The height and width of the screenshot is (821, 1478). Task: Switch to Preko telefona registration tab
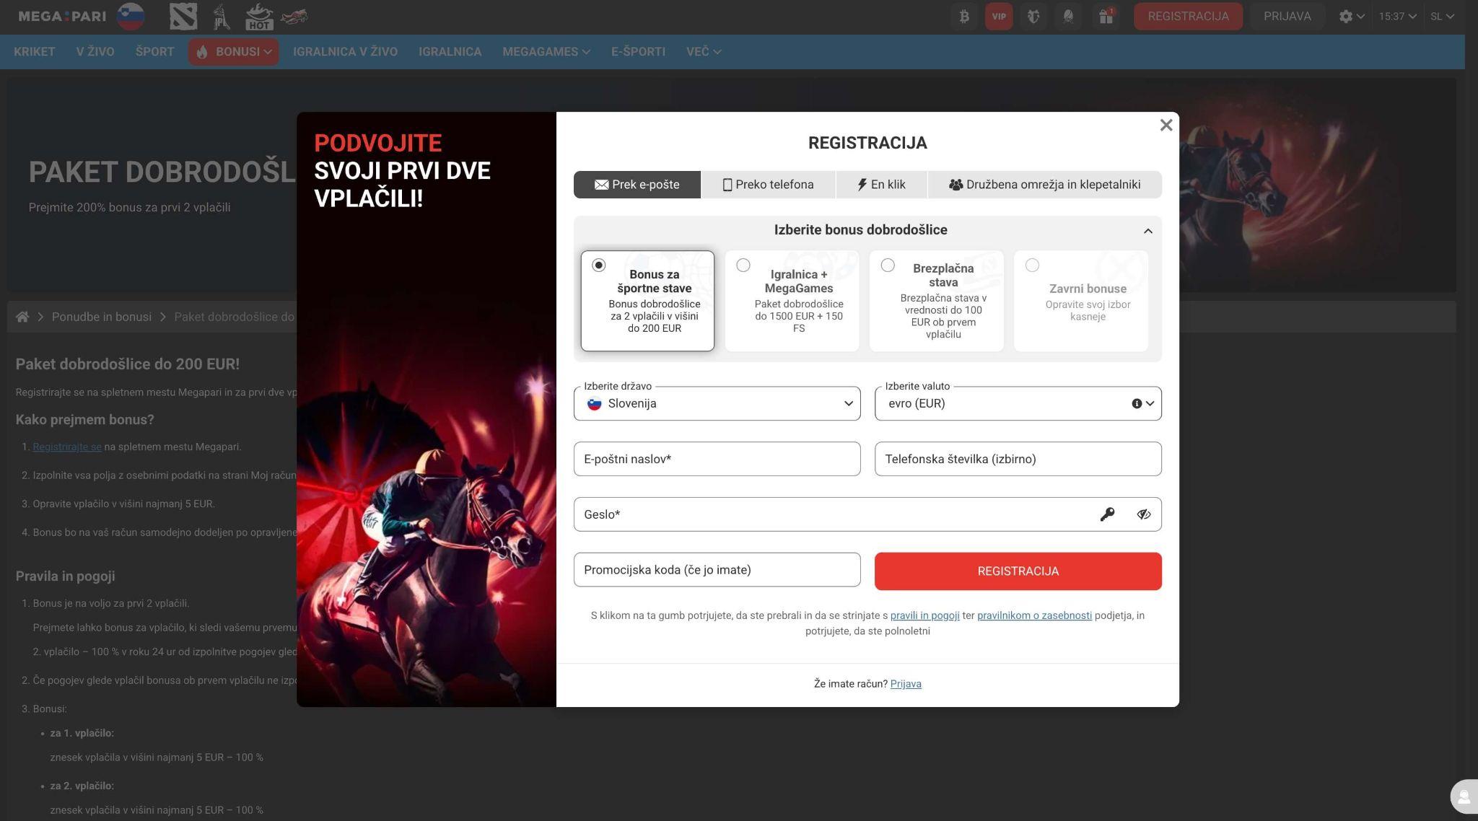pyautogui.click(x=768, y=185)
